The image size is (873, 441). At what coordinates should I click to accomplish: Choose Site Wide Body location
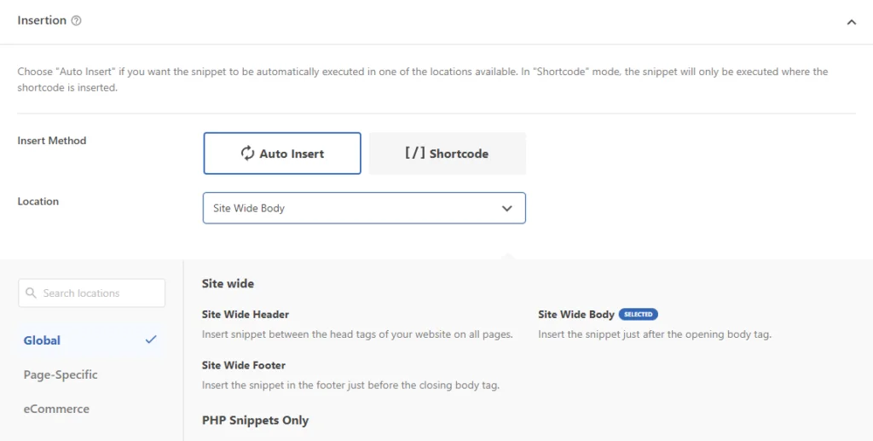click(576, 315)
